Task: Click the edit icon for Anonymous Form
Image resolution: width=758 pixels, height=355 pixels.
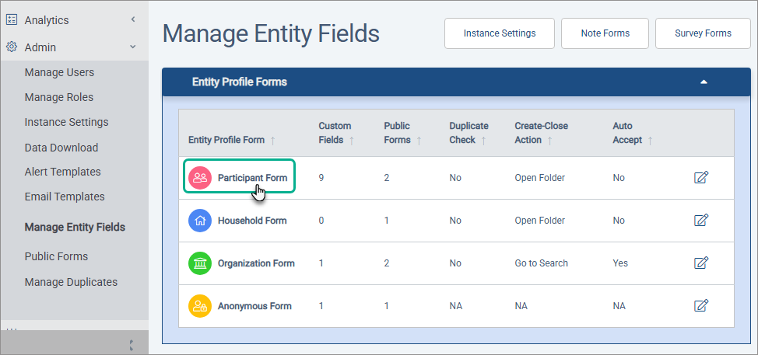Action: click(700, 305)
